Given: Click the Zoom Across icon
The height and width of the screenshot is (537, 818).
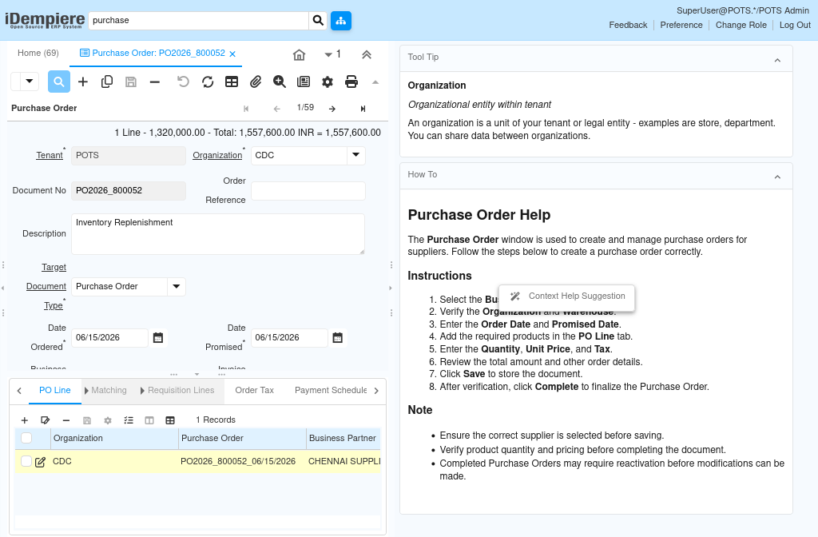Looking at the screenshot, I should 280,82.
